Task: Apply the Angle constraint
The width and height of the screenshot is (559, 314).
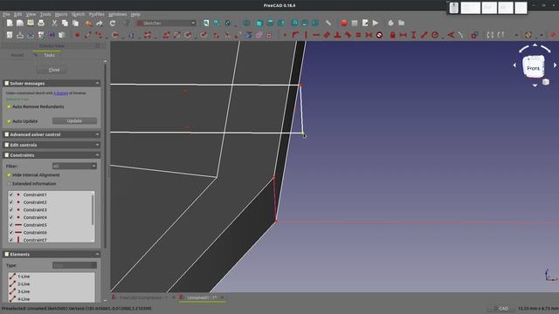Action: (x=451, y=35)
